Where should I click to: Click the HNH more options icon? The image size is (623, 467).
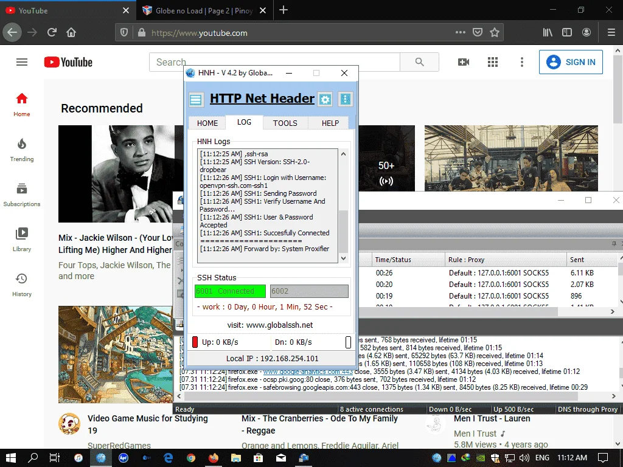coord(346,99)
